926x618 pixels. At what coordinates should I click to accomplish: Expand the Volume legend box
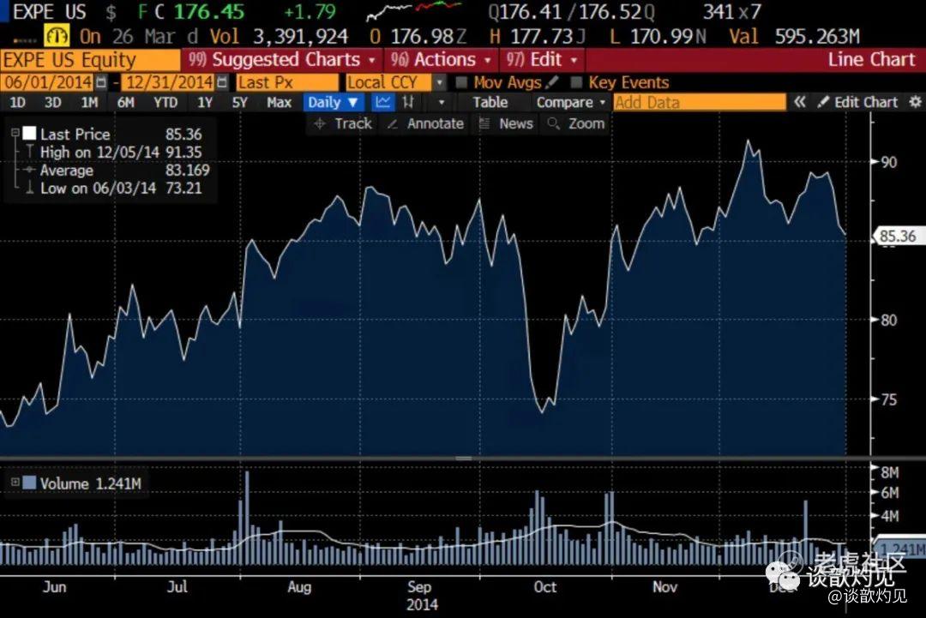pyautogui.click(x=15, y=483)
